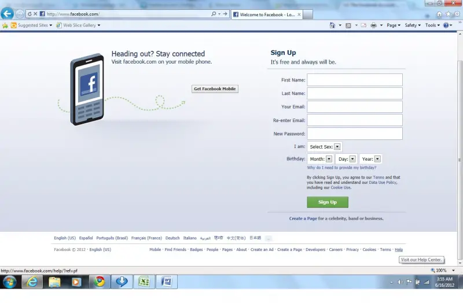
Task: Click the Go arrow in address bar
Action: coord(225,14)
